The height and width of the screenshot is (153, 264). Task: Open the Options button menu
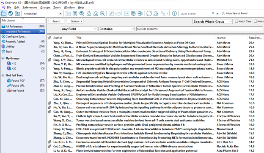[x=75, y=21]
